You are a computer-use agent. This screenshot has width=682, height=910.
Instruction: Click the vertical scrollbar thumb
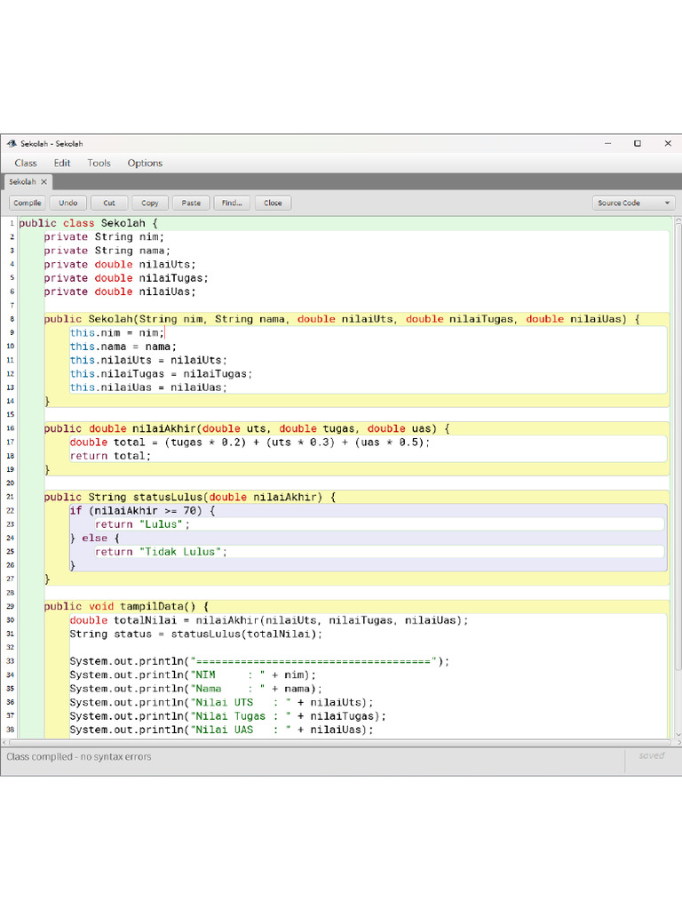pyautogui.click(x=678, y=447)
